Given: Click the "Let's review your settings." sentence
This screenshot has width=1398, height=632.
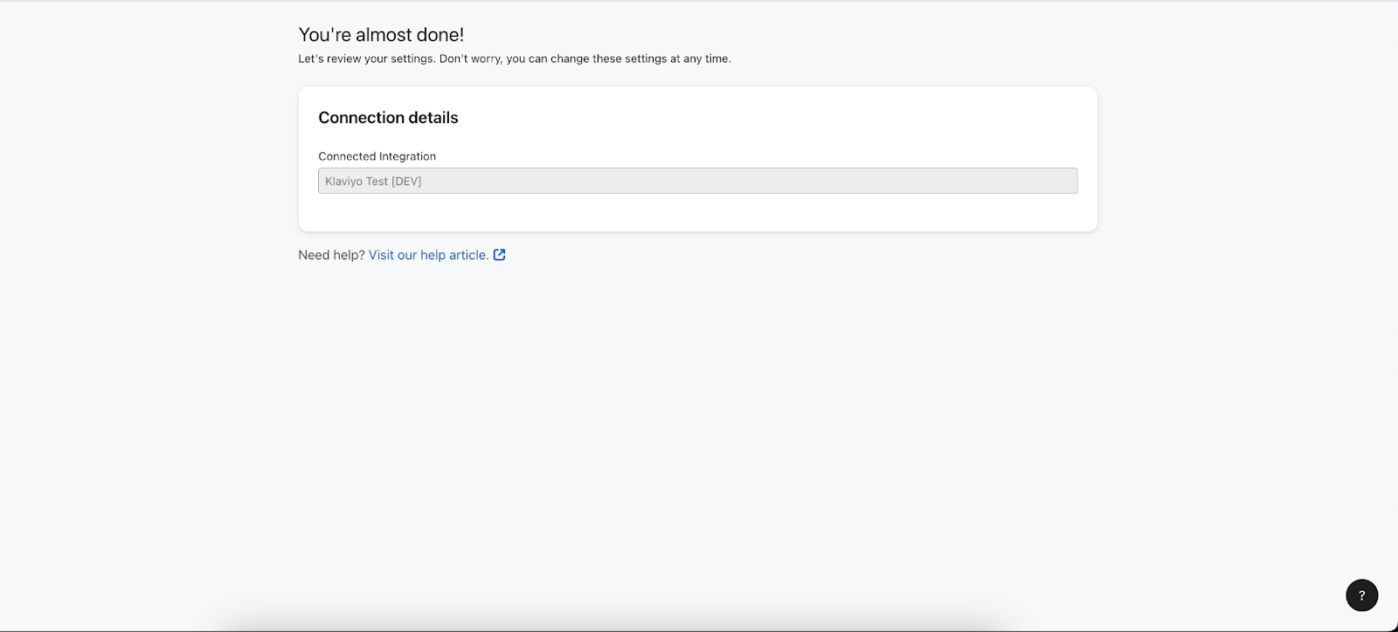Looking at the screenshot, I should click(x=367, y=58).
